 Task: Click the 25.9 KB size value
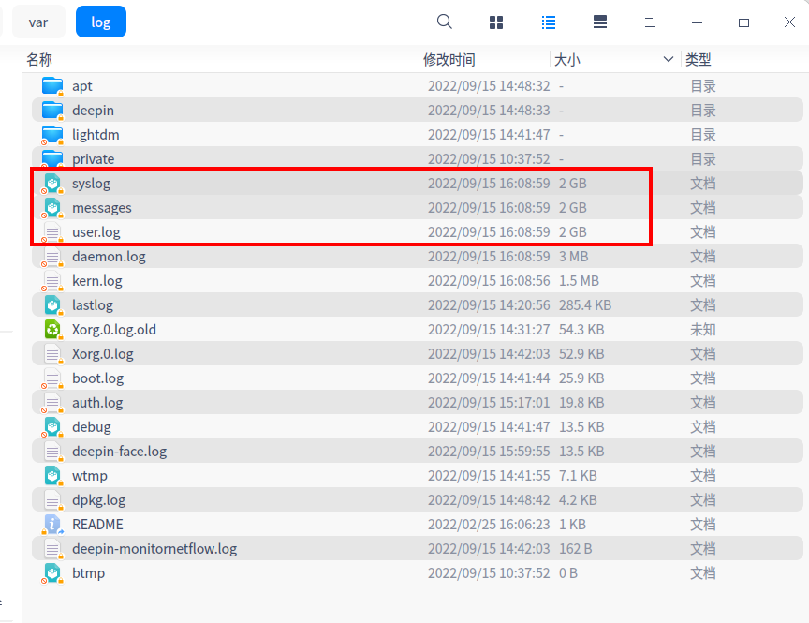[x=581, y=378]
